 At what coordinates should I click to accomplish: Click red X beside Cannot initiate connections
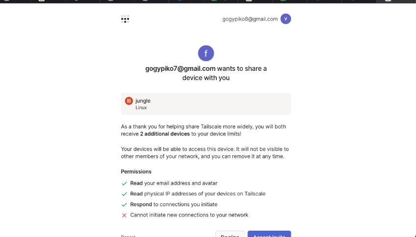124,215
